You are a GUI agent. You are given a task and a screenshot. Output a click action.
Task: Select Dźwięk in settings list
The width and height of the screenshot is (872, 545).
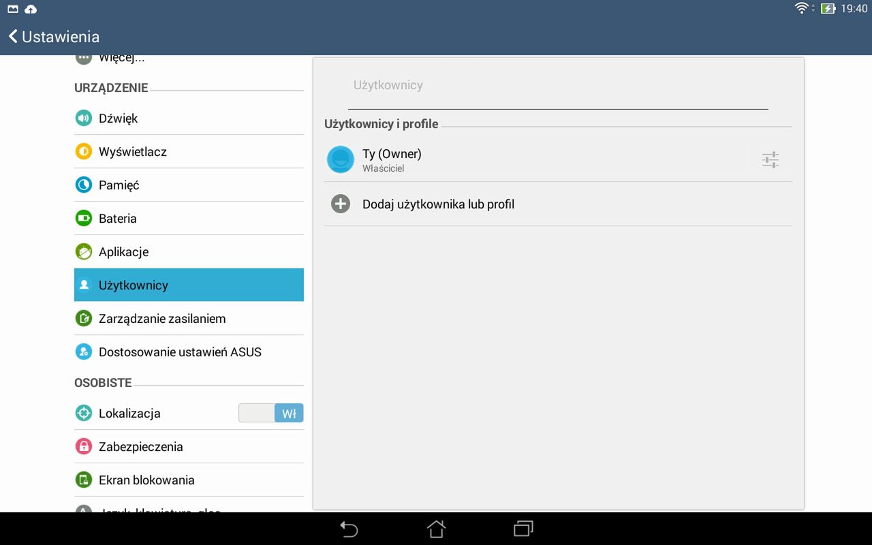pos(189,118)
